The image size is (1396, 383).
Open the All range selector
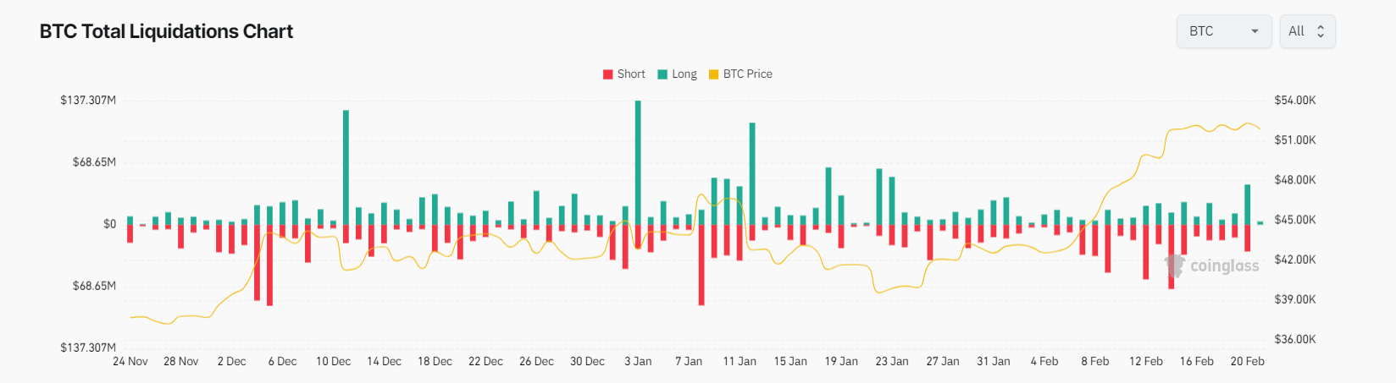click(x=1307, y=31)
